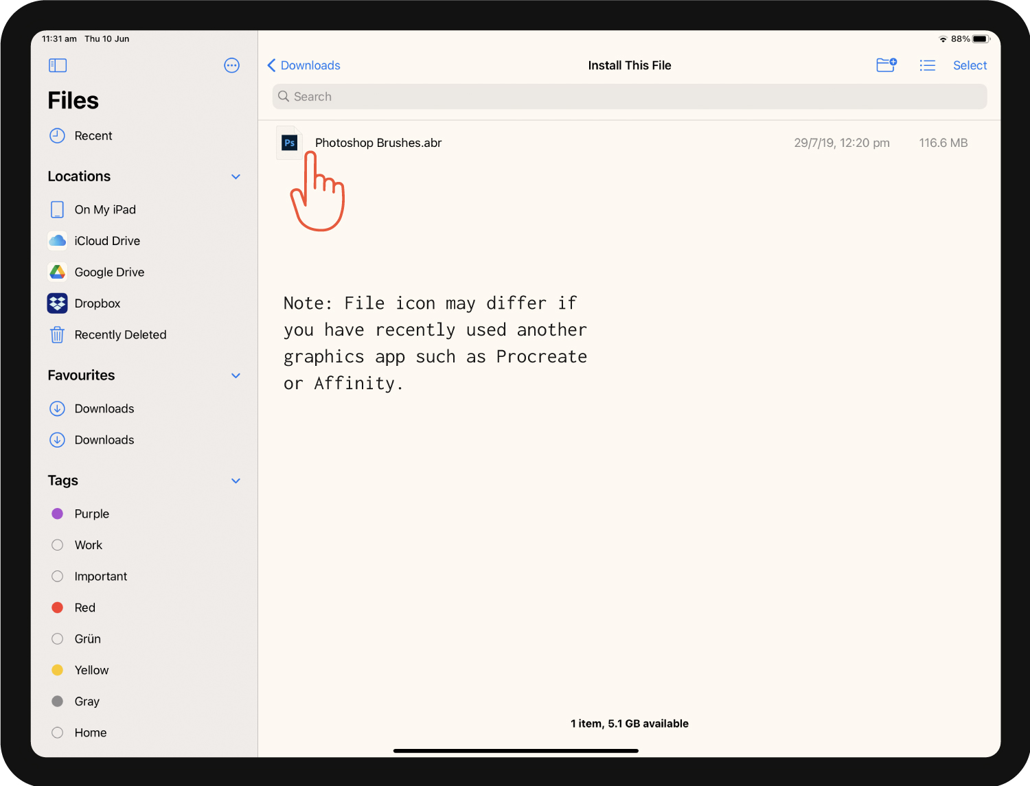The image size is (1030, 786).
Task: Go back to Downloads folder
Action: pos(304,65)
